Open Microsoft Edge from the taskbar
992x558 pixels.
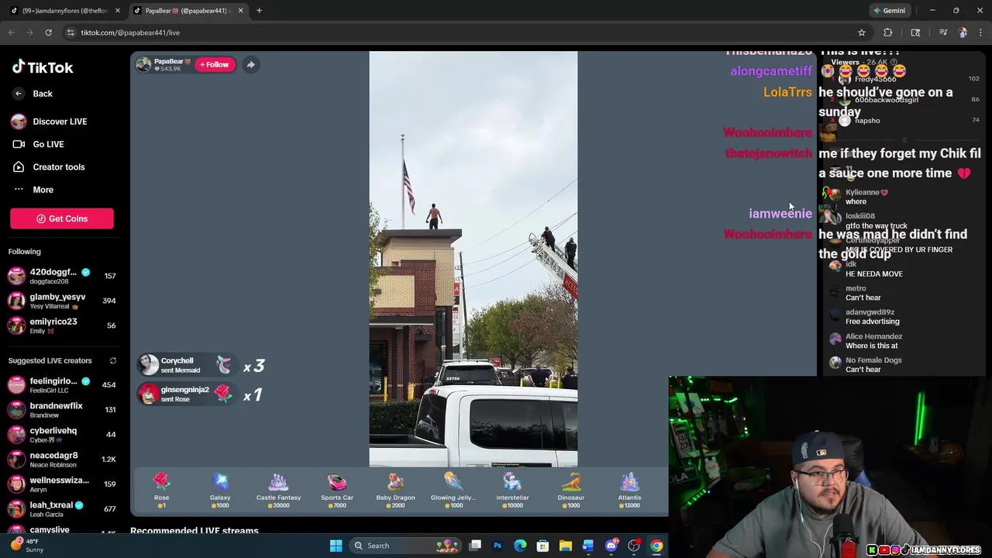coord(520,546)
